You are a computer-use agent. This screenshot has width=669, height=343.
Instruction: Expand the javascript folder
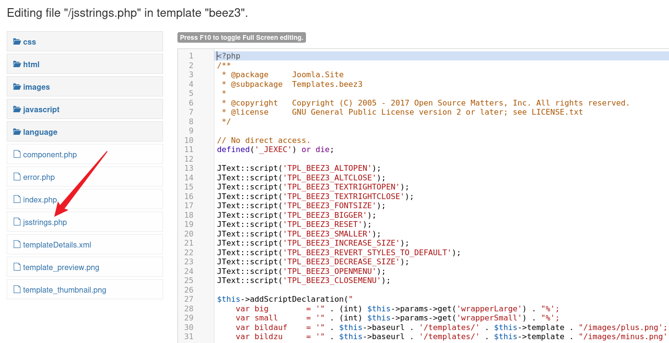41,109
